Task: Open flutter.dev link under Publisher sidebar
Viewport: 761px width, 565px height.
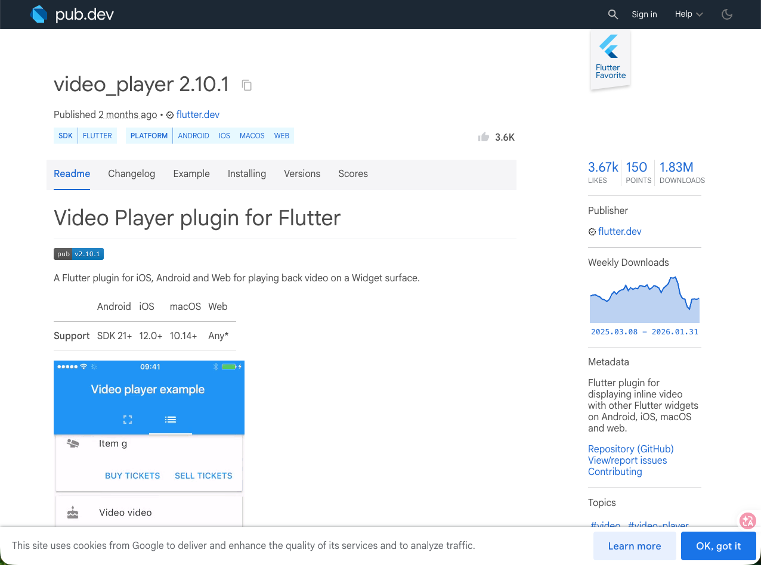Action: point(620,232)
